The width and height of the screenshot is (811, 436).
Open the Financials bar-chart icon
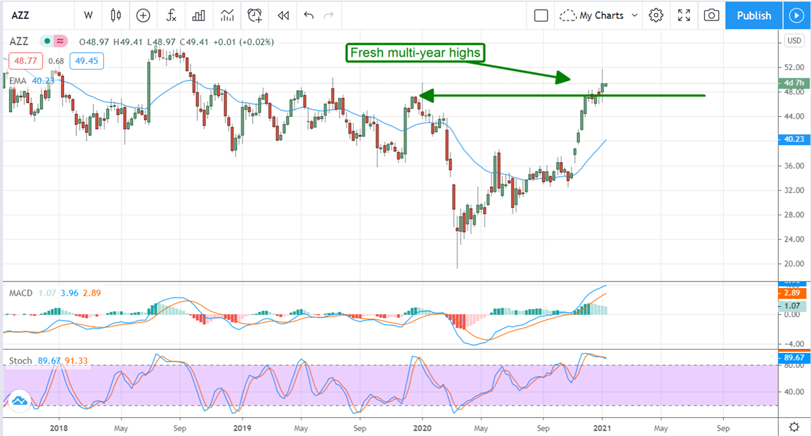199,15
